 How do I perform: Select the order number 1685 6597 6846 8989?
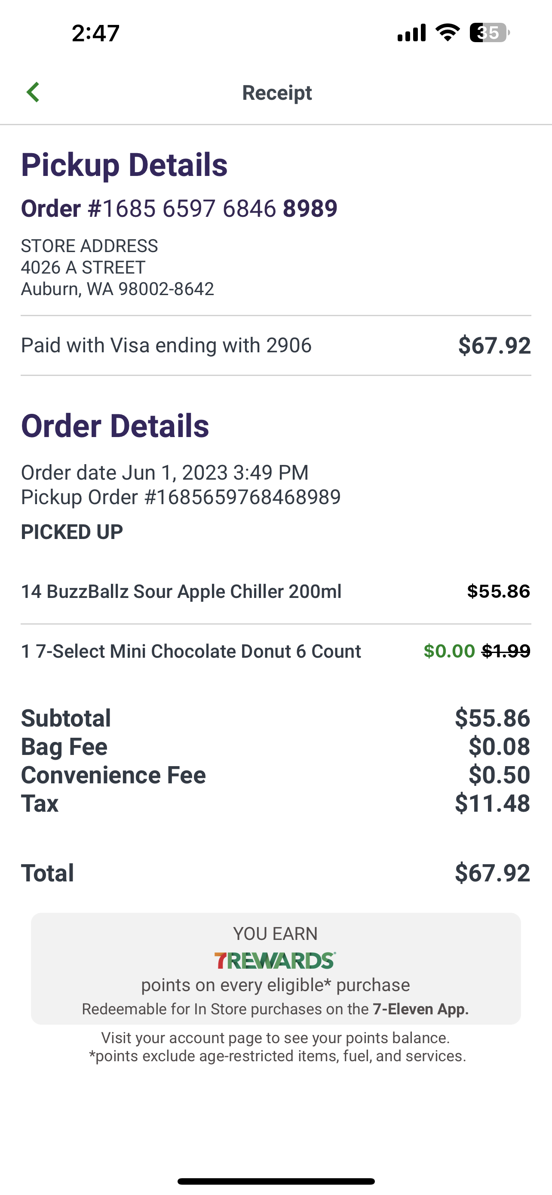pos(179,208)
